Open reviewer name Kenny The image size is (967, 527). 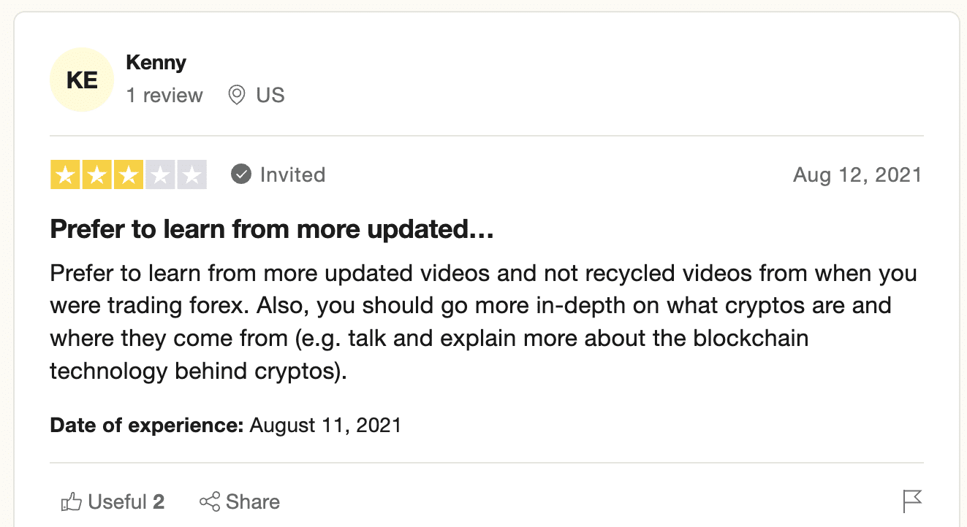click(156, 63)
